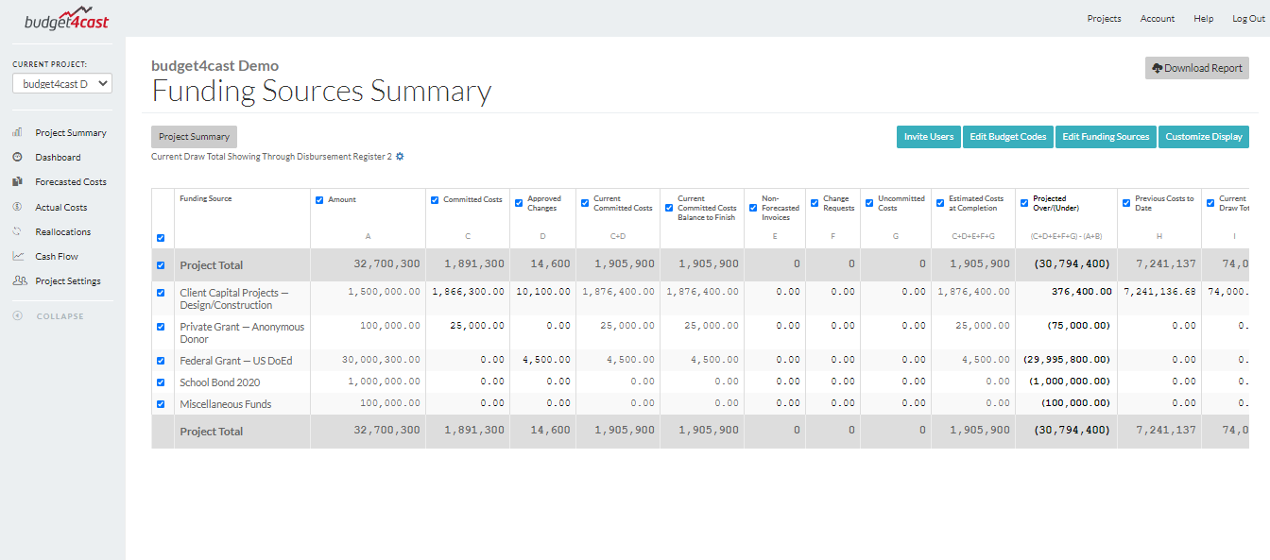The width and height of the screenshot is (1270, 560).
Task: Click the Federal Grant — US DoEd label
Action: click(x=236, y=361)
